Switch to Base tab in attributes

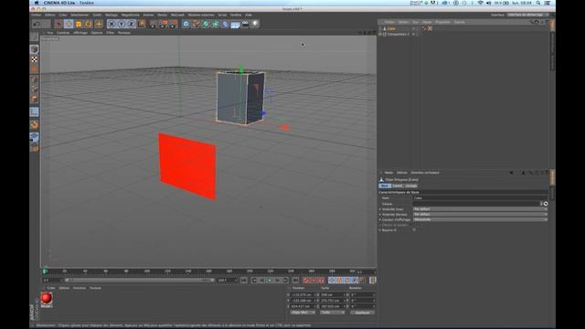(x=385, y=186)
